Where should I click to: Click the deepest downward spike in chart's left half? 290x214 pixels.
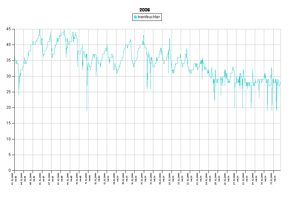point(87,110)
